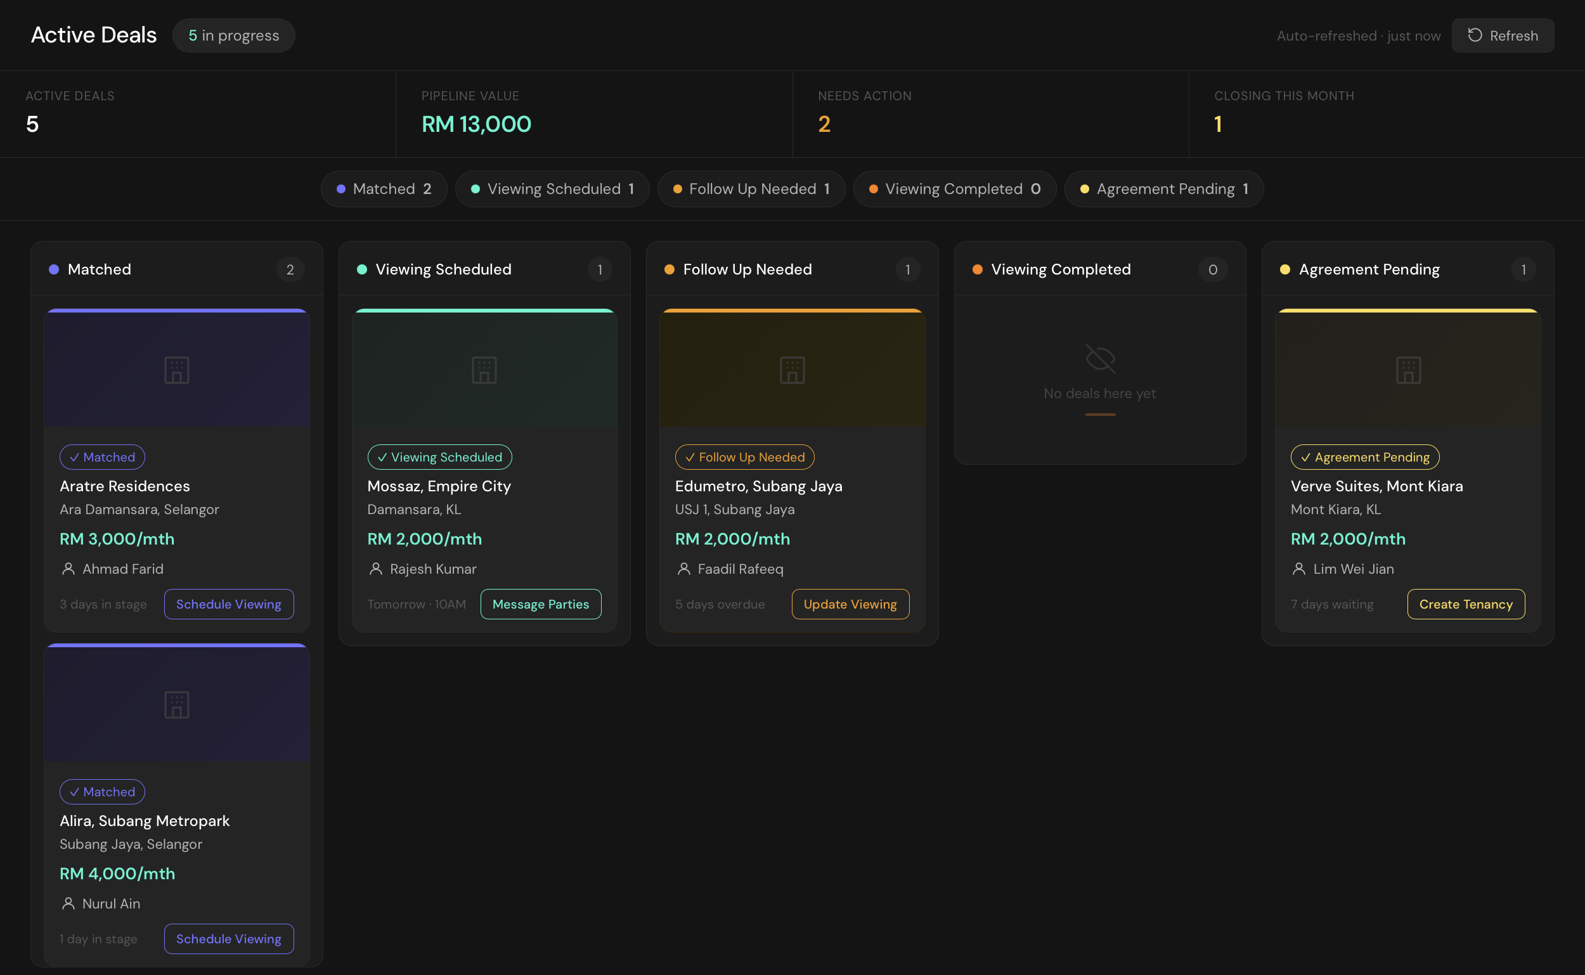Open the Edumetro, Subang Jaya deal title

pos(759,486)
